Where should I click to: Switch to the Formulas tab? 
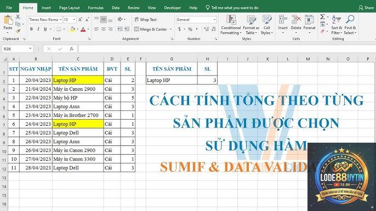tap(96, 8)
